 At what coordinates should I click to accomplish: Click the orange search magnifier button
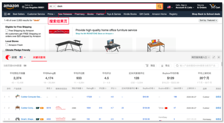(x=159, y=6)
